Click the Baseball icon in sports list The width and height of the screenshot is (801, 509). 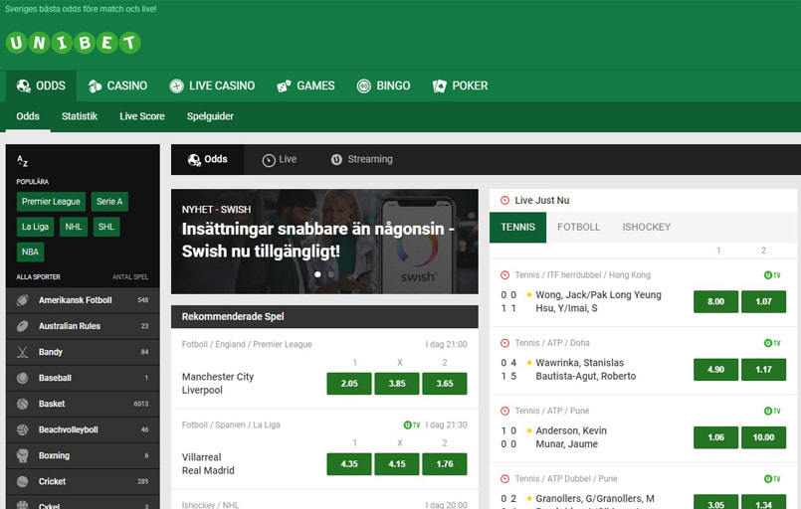pos(23,378)
